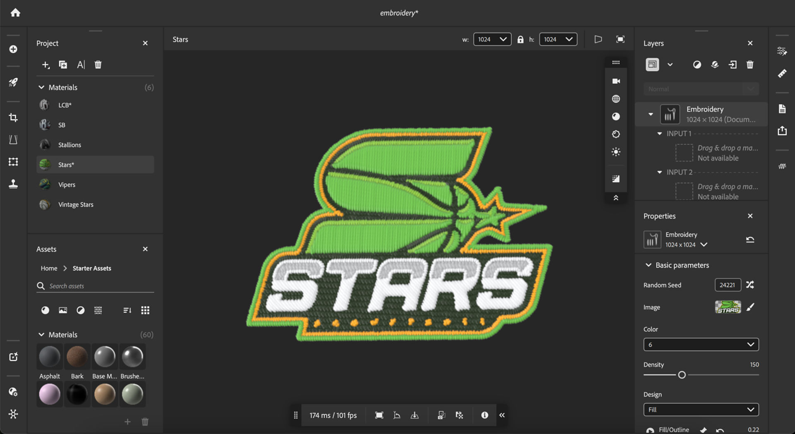
Task: Click the Image thumbnail swatch in Properties
Action: pyautogui.click(x=728, y=307)
